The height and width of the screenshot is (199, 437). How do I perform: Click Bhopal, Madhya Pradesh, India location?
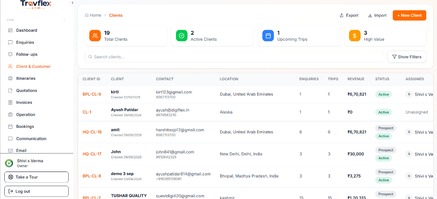[x=249, y=176]
